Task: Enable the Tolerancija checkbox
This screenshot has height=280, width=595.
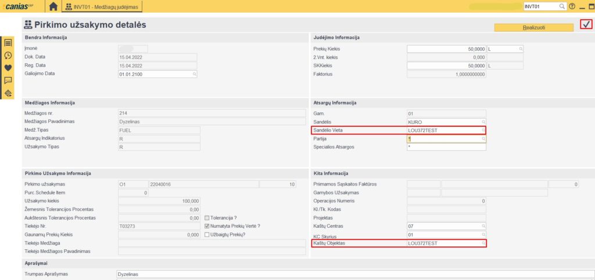Action: 207,218
